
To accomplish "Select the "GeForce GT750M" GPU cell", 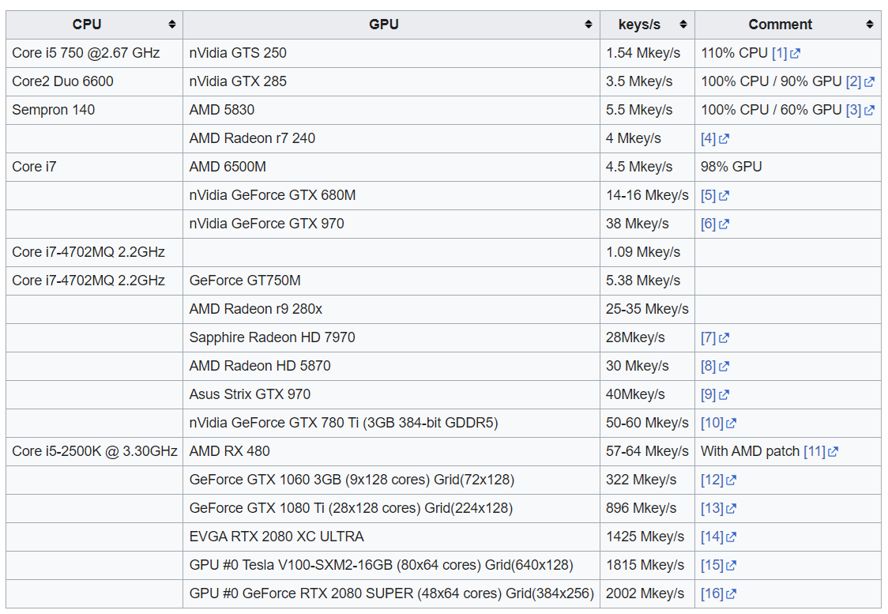I will tap(391, 281).
